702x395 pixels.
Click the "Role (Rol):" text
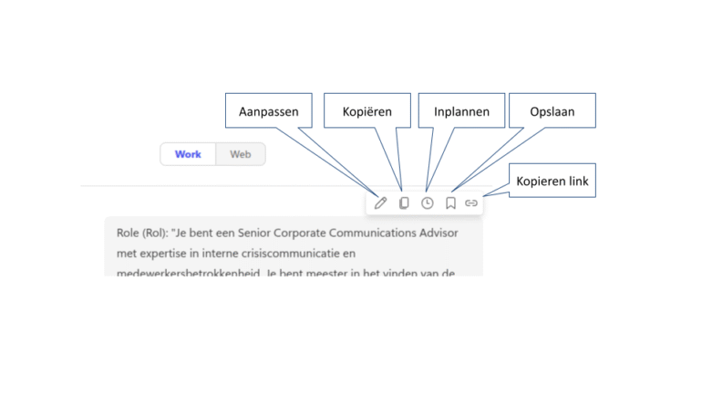[x=142, y=233]
